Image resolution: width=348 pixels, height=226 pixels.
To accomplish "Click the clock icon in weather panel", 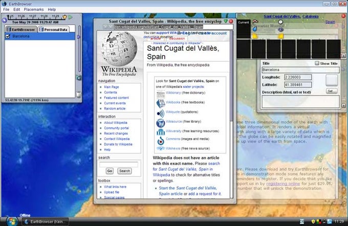I will click(x=280, y=22).
